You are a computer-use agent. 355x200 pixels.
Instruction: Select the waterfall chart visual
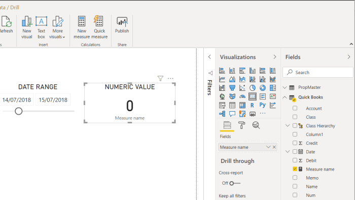(x=222, y=88)
